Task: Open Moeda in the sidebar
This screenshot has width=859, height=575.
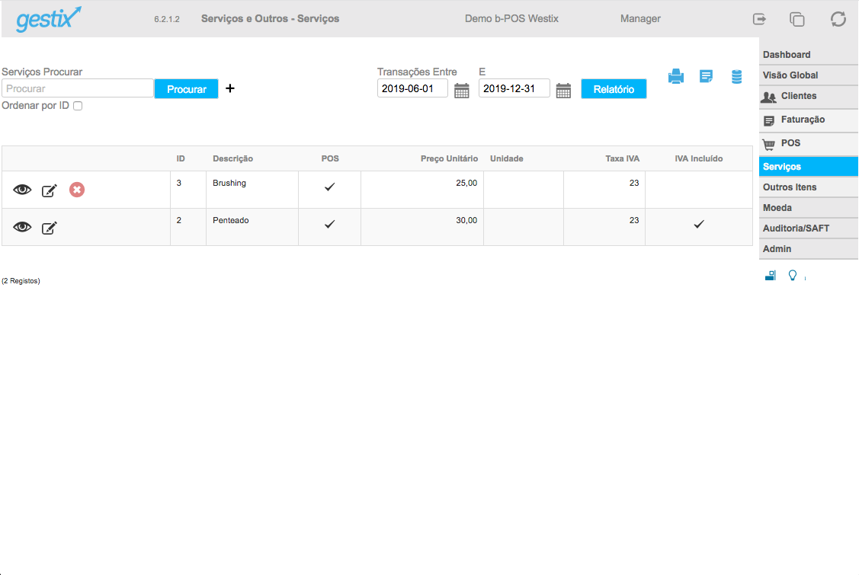Action: pyautogui.click(x=809, y=208)
